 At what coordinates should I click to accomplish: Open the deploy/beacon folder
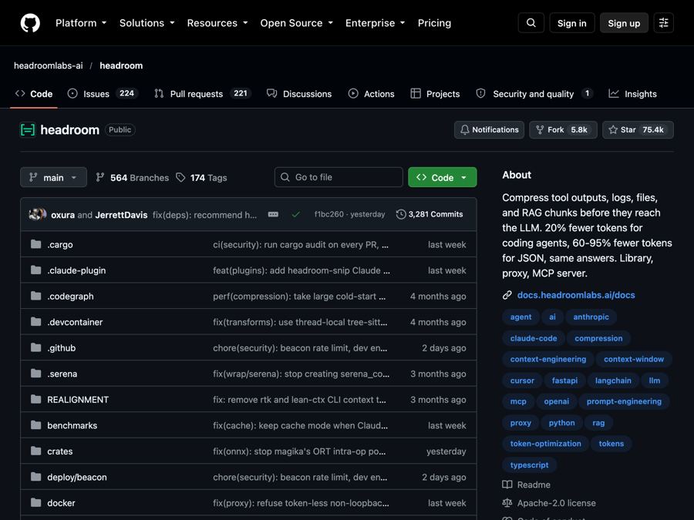pos(77,477)
